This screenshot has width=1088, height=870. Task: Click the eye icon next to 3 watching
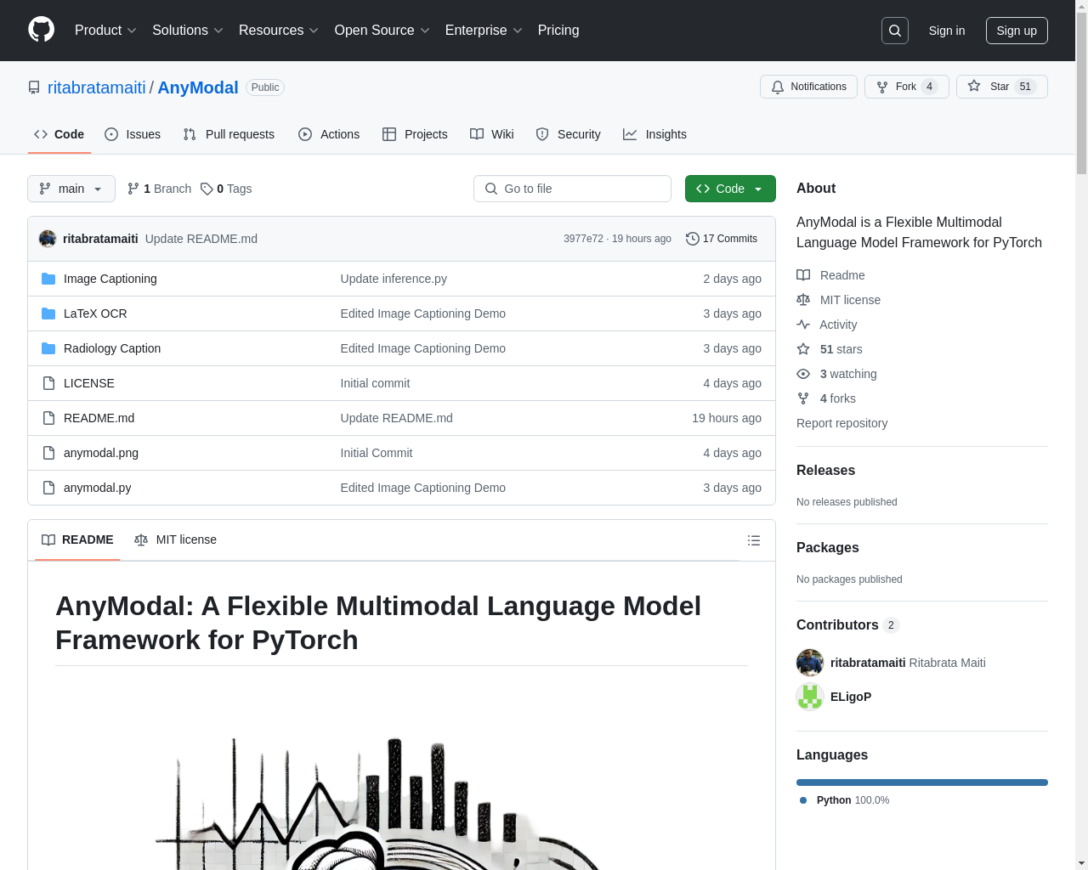803,374
